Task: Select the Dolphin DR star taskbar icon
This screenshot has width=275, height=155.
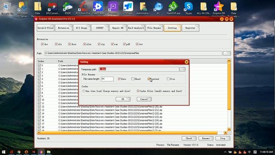Action: point(41,152)
